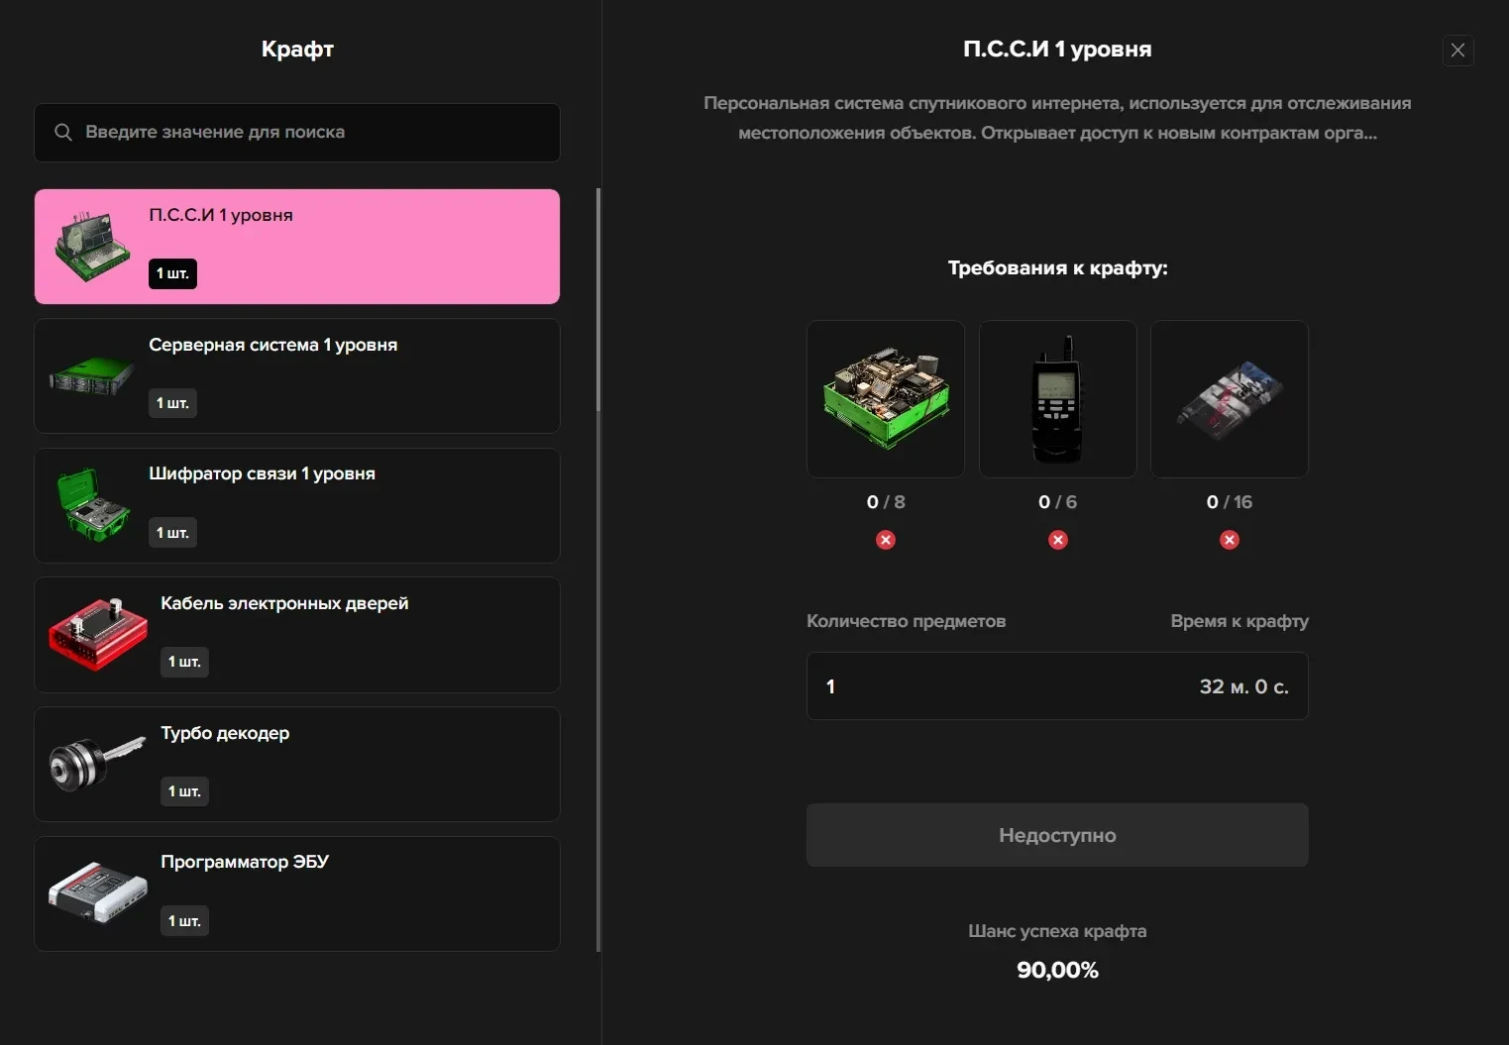
Task: Select the Турбо декодер recipe entry
Action: point(297,764)
